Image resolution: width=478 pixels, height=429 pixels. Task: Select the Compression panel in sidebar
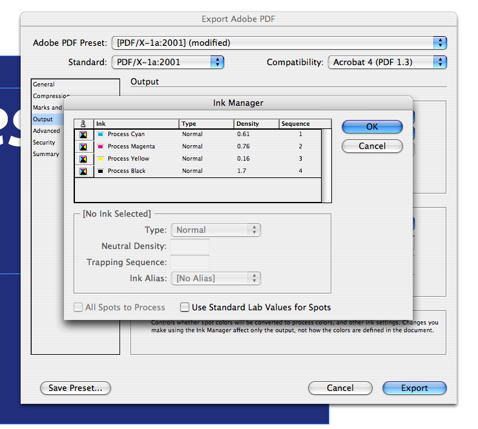point(51,96)
